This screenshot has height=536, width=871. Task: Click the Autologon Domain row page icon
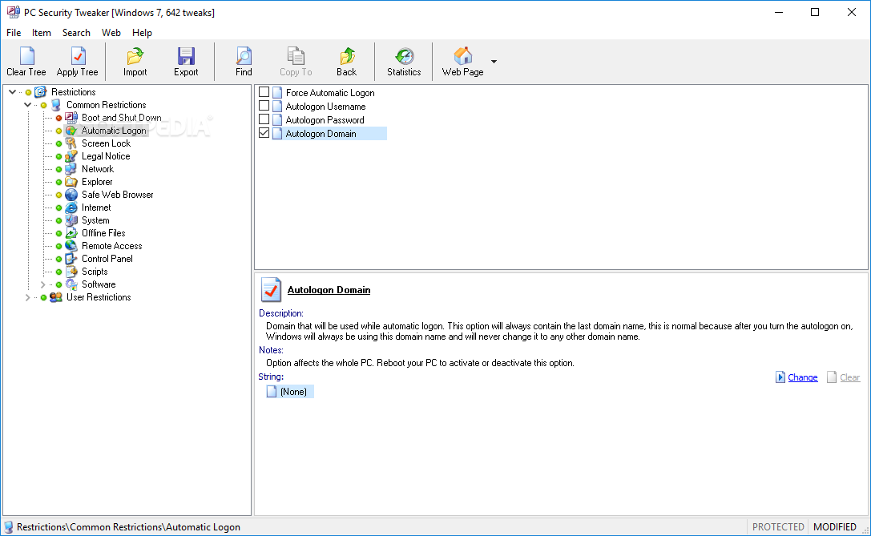point(277,133)
